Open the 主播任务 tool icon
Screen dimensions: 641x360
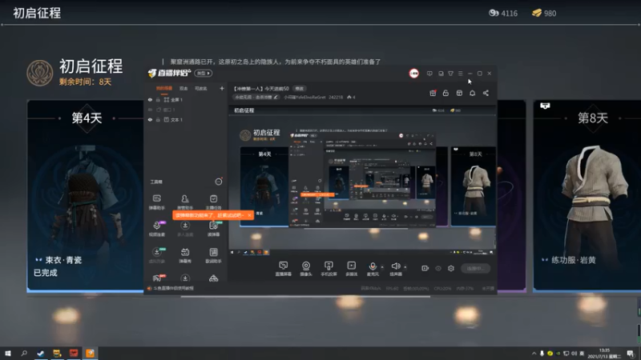click(213, 202)
